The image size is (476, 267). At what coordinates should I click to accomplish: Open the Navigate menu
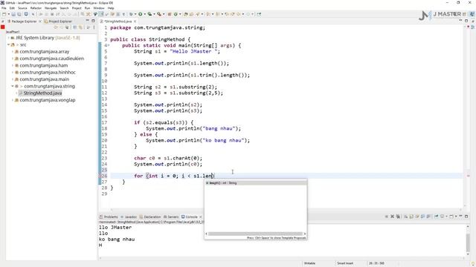(x=51, y=8)
